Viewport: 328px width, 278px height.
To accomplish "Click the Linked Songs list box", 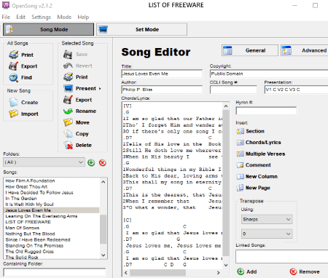I will pos(282,257).
